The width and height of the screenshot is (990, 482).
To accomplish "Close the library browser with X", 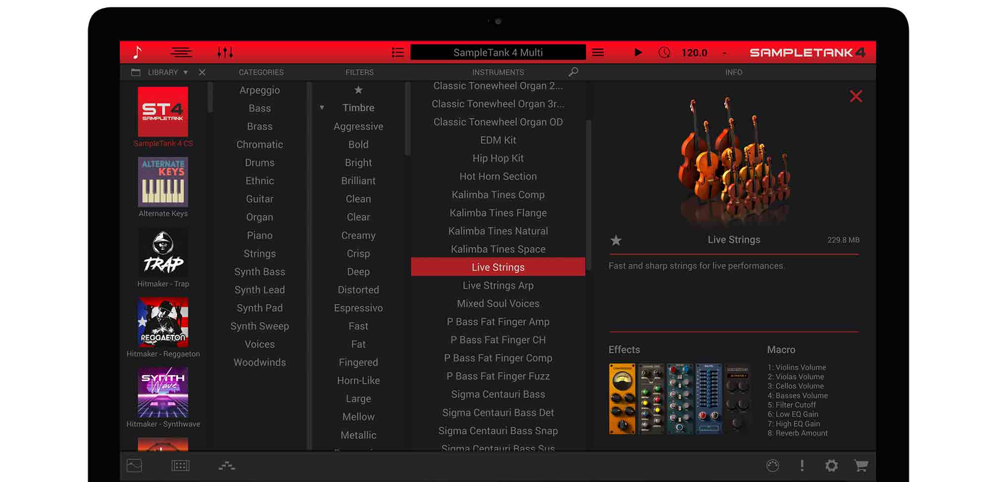I will (x=202, y=72).
